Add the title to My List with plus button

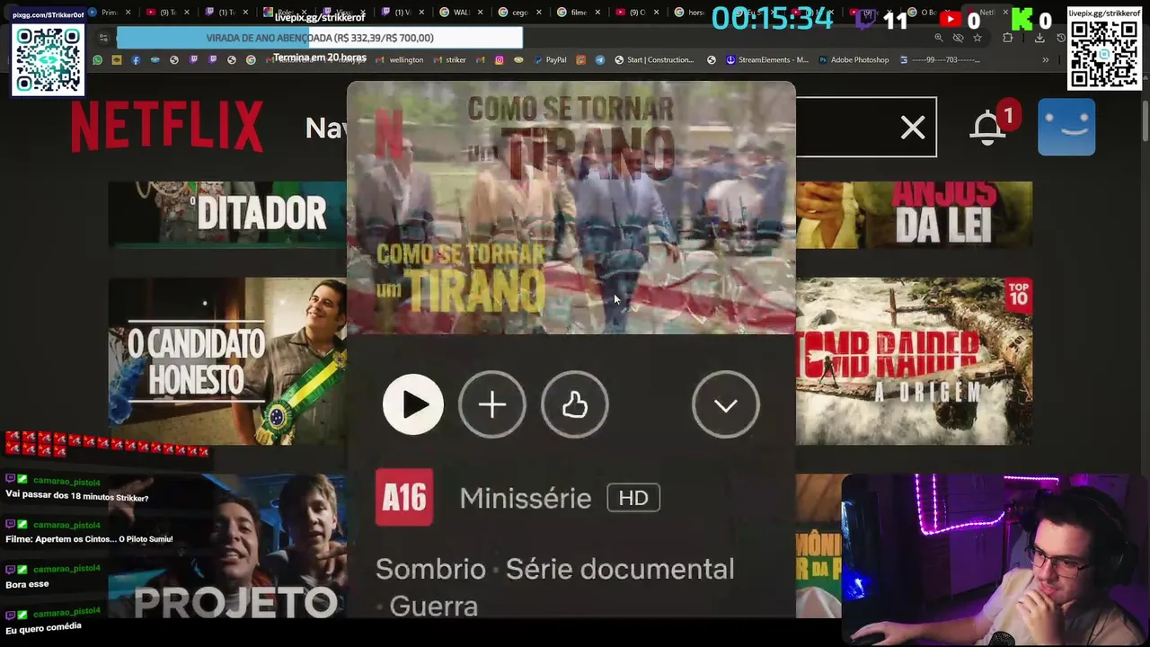492,404
